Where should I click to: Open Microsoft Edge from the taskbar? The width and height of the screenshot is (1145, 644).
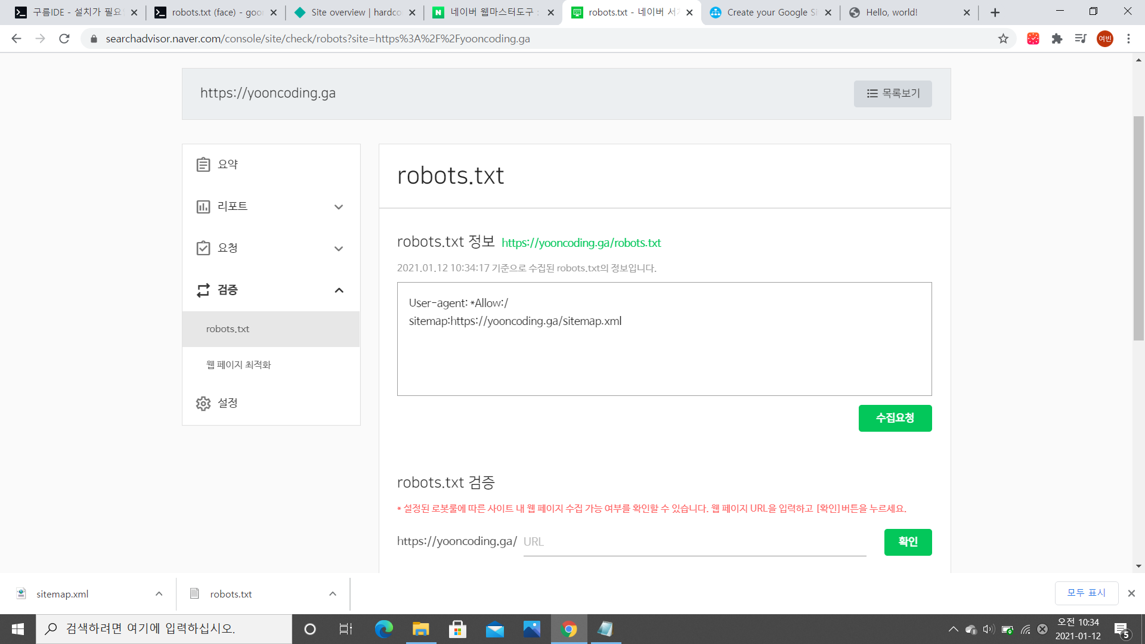coord(383,629)
